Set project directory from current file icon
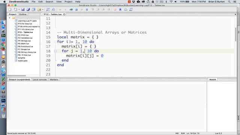 tap(33, 10)
